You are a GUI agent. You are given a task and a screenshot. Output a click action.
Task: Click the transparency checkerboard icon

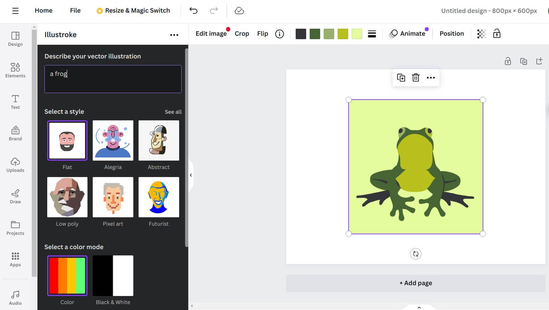(x=481, y=34)
